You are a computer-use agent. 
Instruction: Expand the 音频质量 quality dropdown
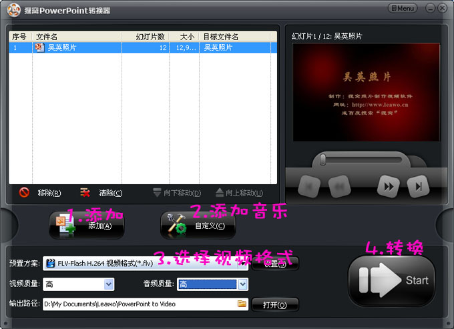[242, 284]
